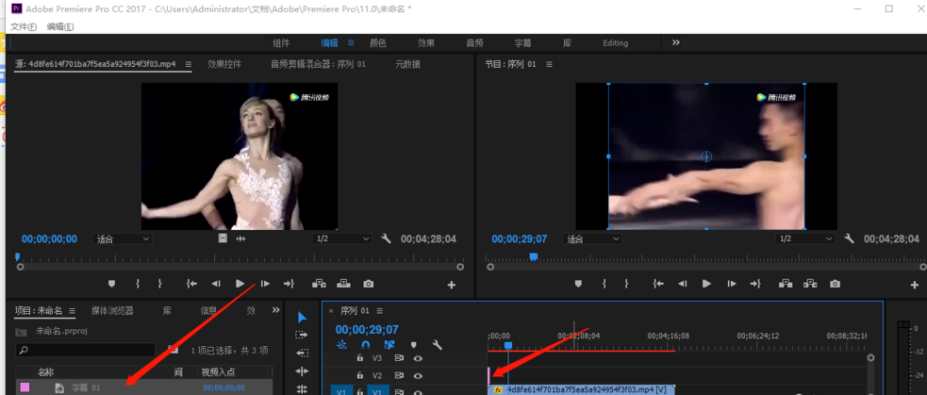Toggle timeline Snap magnet

coord(365,345)
